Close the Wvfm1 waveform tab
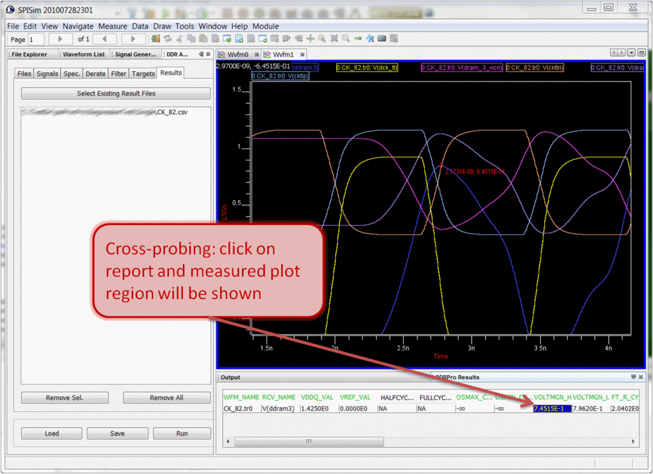The height and width of the screenshot is (474, 653). point(303,55)
